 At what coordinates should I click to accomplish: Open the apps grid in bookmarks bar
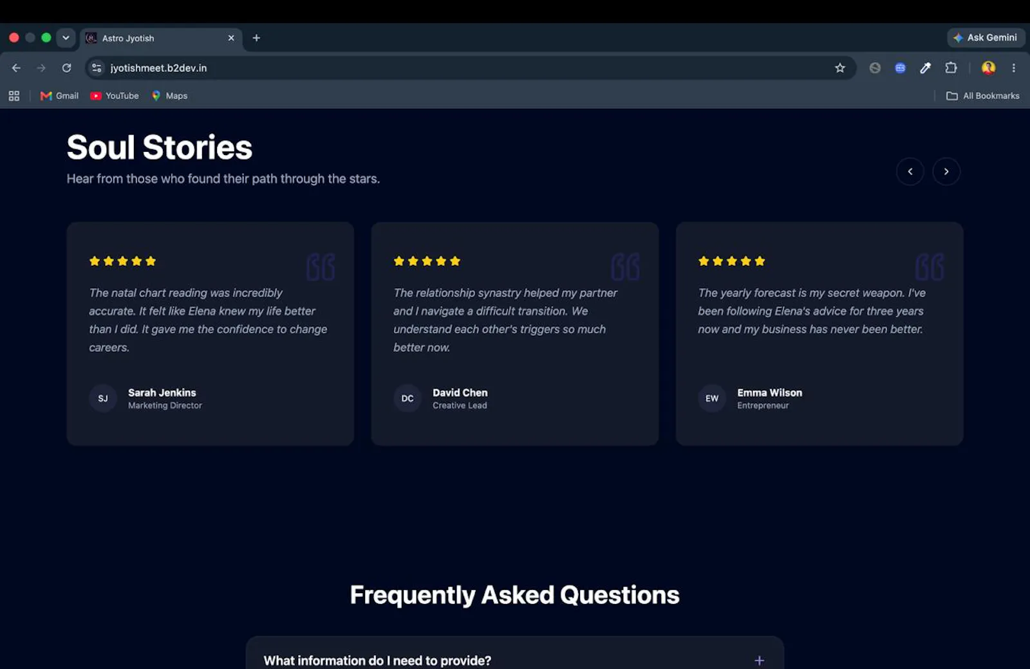[14, 96]
